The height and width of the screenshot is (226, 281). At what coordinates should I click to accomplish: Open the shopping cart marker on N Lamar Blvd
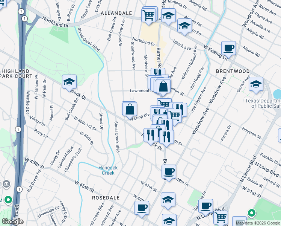[221, 218]
